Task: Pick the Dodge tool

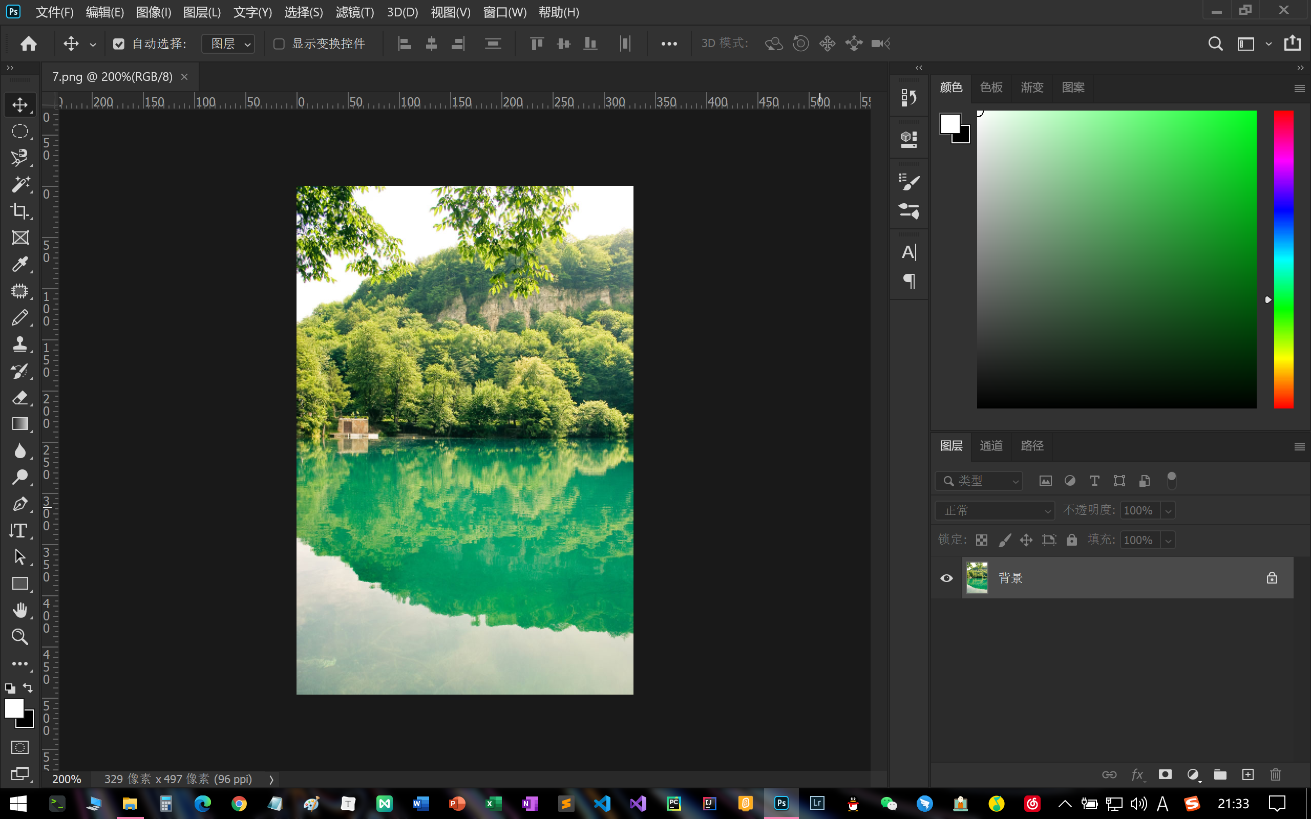Action: 20,477
